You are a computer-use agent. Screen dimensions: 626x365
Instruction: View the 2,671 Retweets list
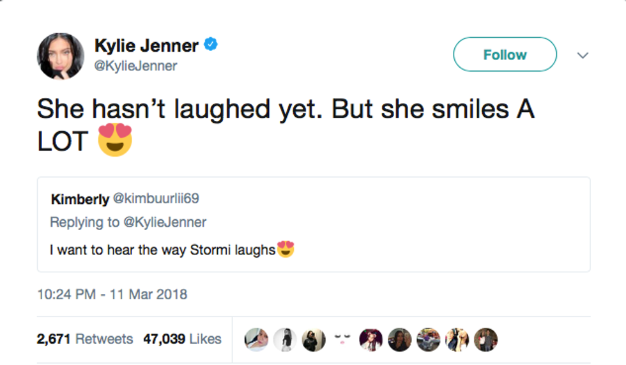[85, 339]
